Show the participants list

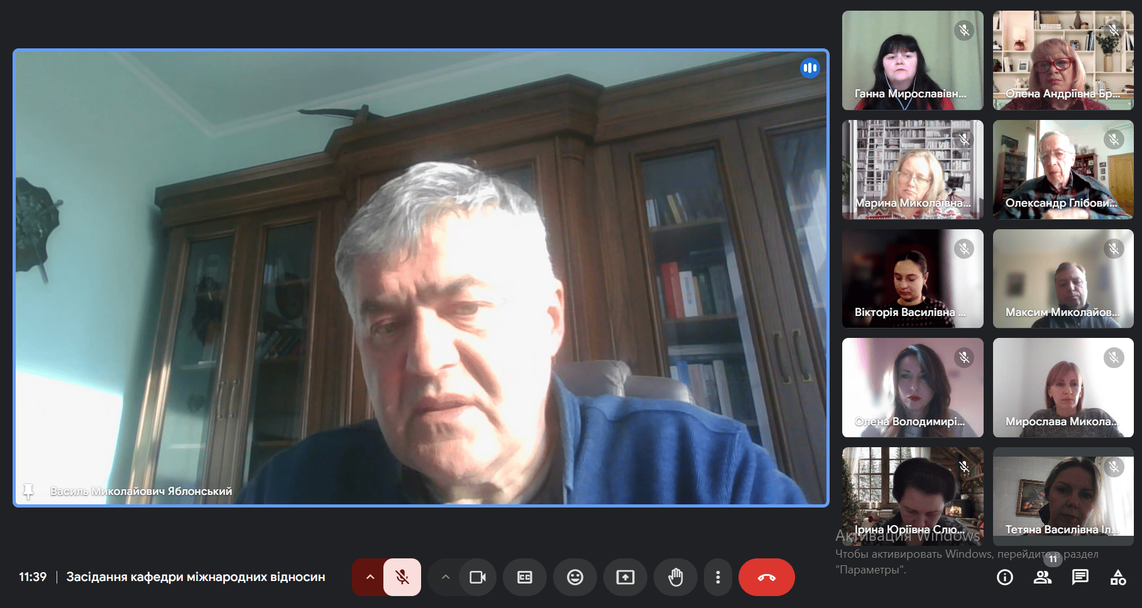(x=1043, y=577)
